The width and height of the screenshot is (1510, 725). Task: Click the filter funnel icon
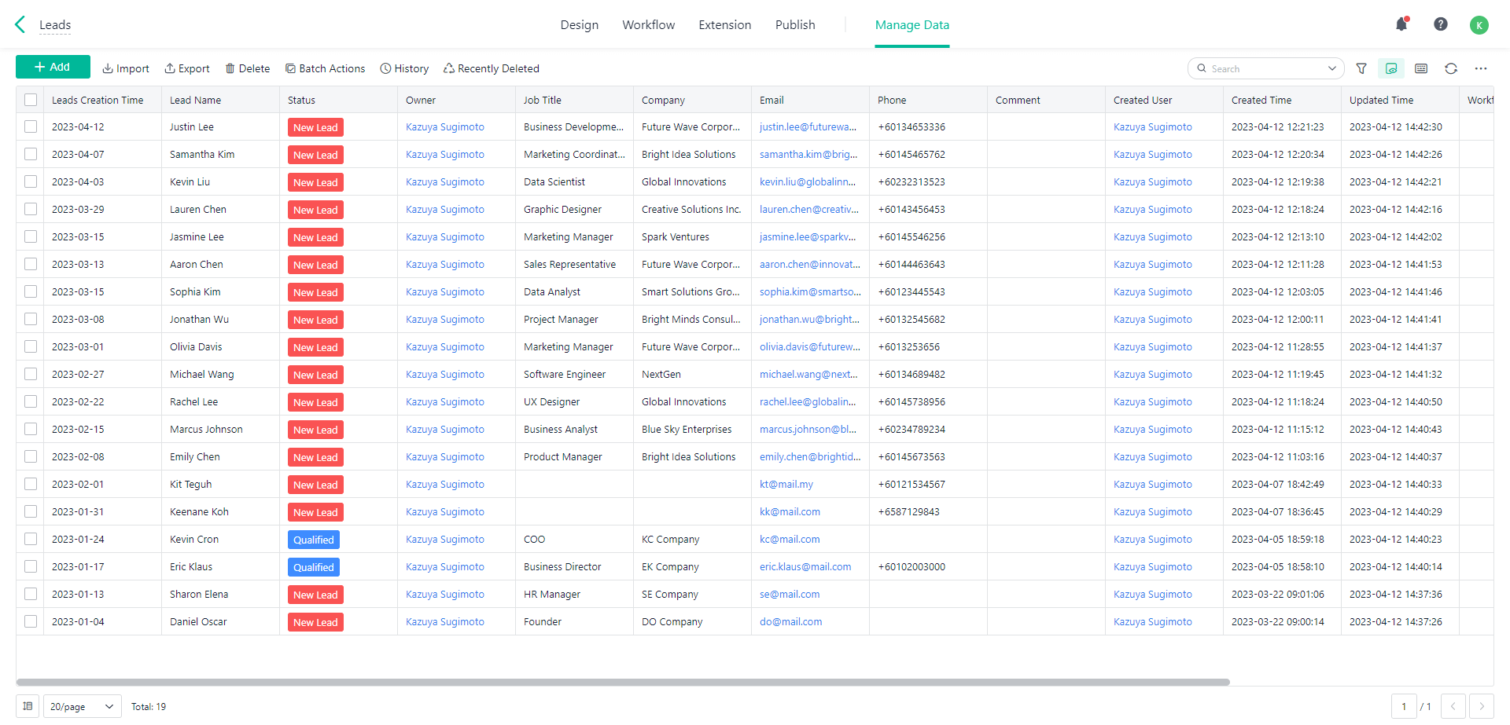[1361, 68]
